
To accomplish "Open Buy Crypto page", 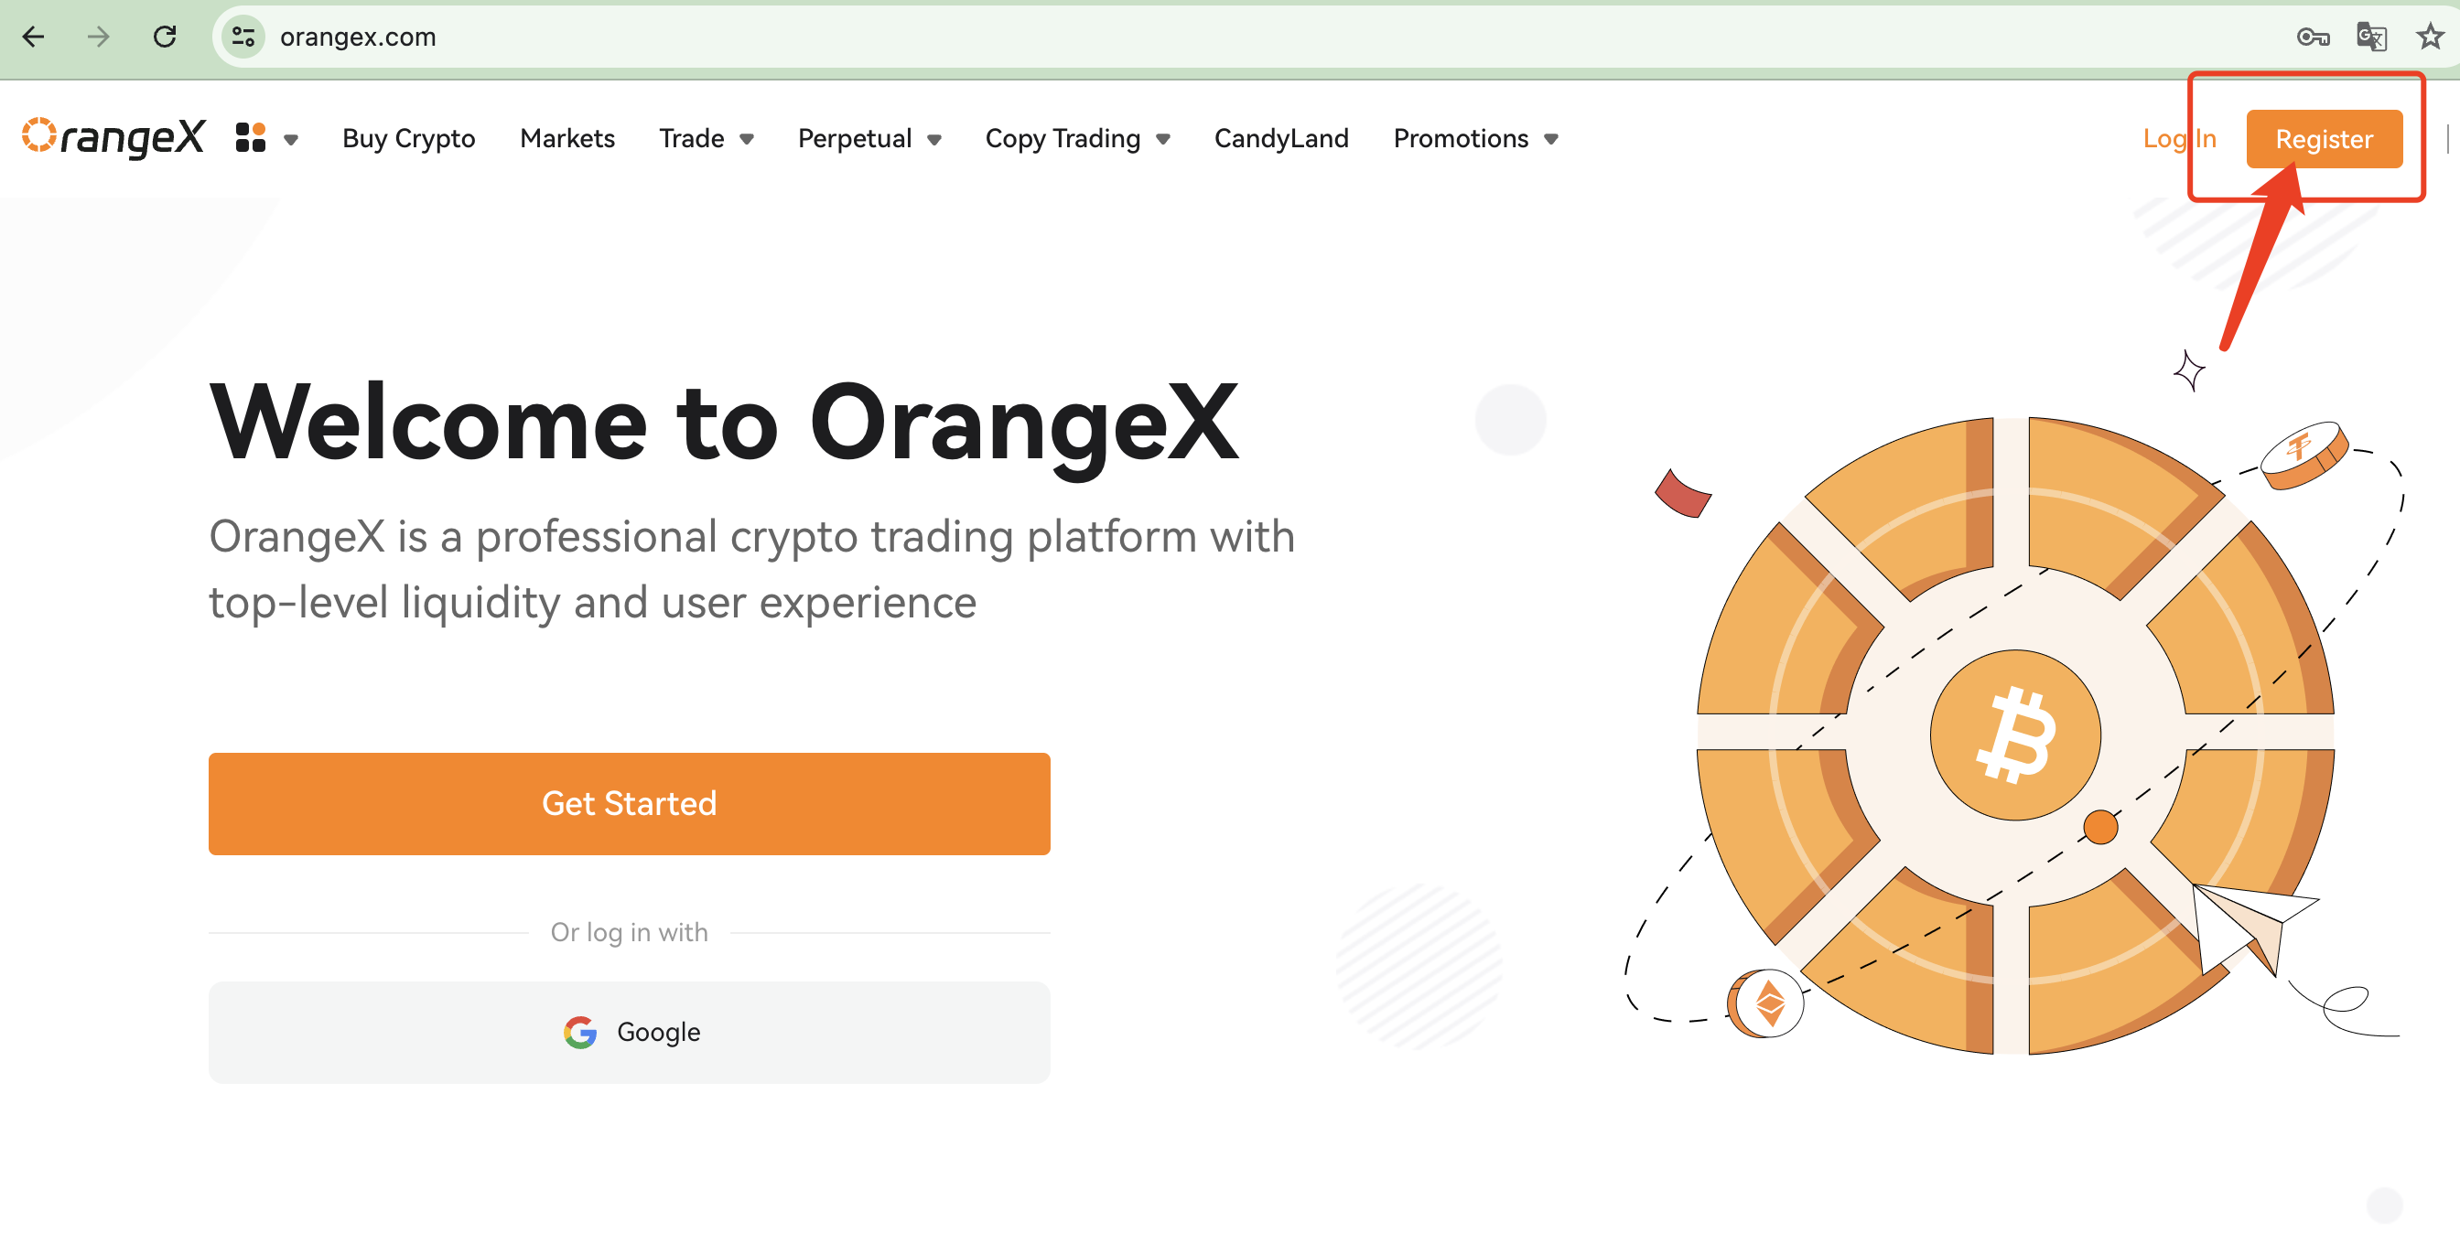I will click(409, 138).
